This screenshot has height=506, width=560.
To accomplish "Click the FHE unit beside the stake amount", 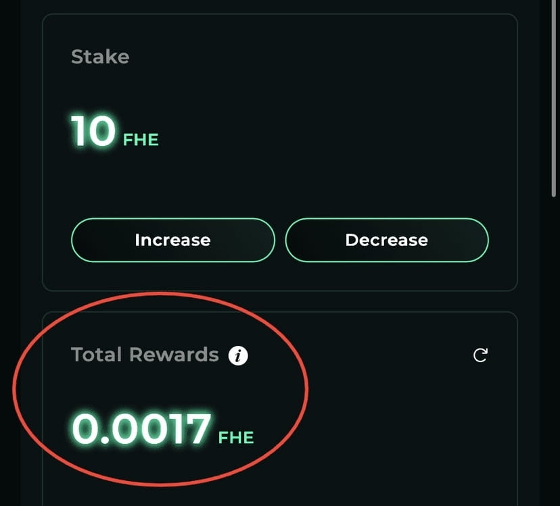I will pyautogui.click(x=141, y=140).
